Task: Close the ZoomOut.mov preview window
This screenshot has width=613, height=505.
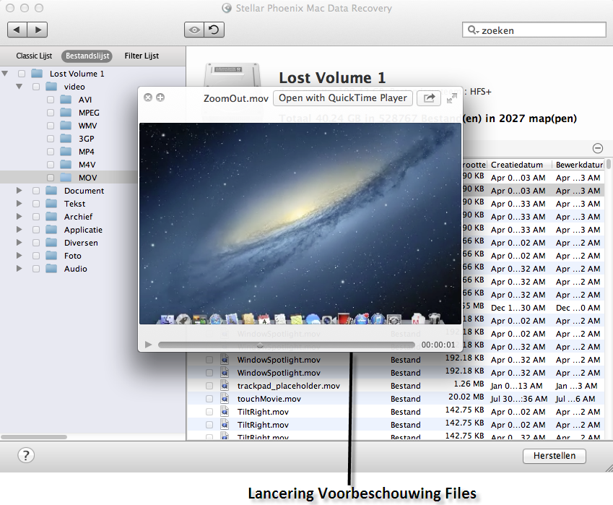Action: click(148, 98)
